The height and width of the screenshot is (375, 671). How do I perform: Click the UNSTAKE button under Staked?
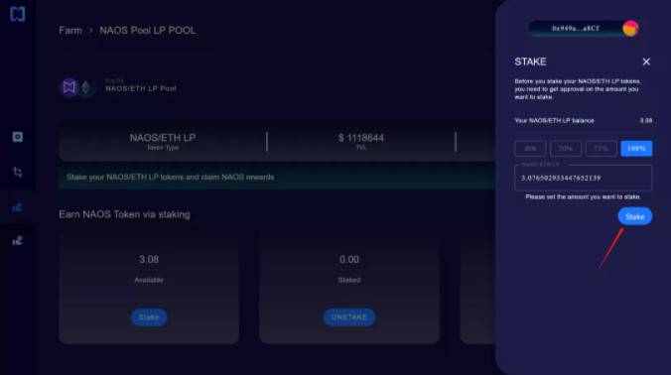(349, 317)
